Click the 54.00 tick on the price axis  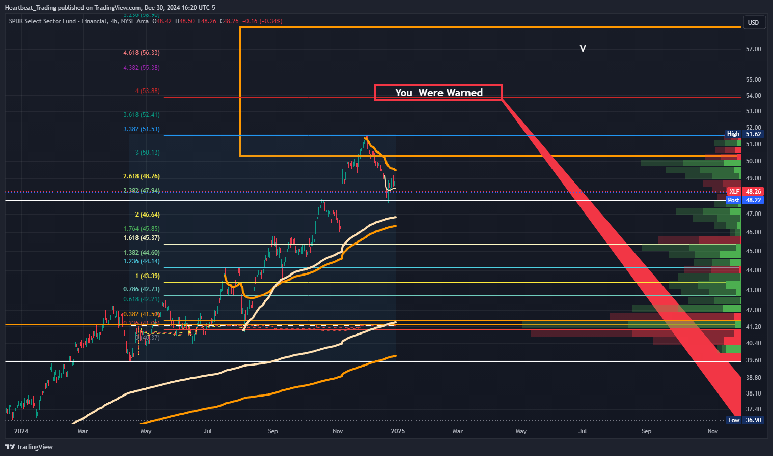click(x=754, y=96)
